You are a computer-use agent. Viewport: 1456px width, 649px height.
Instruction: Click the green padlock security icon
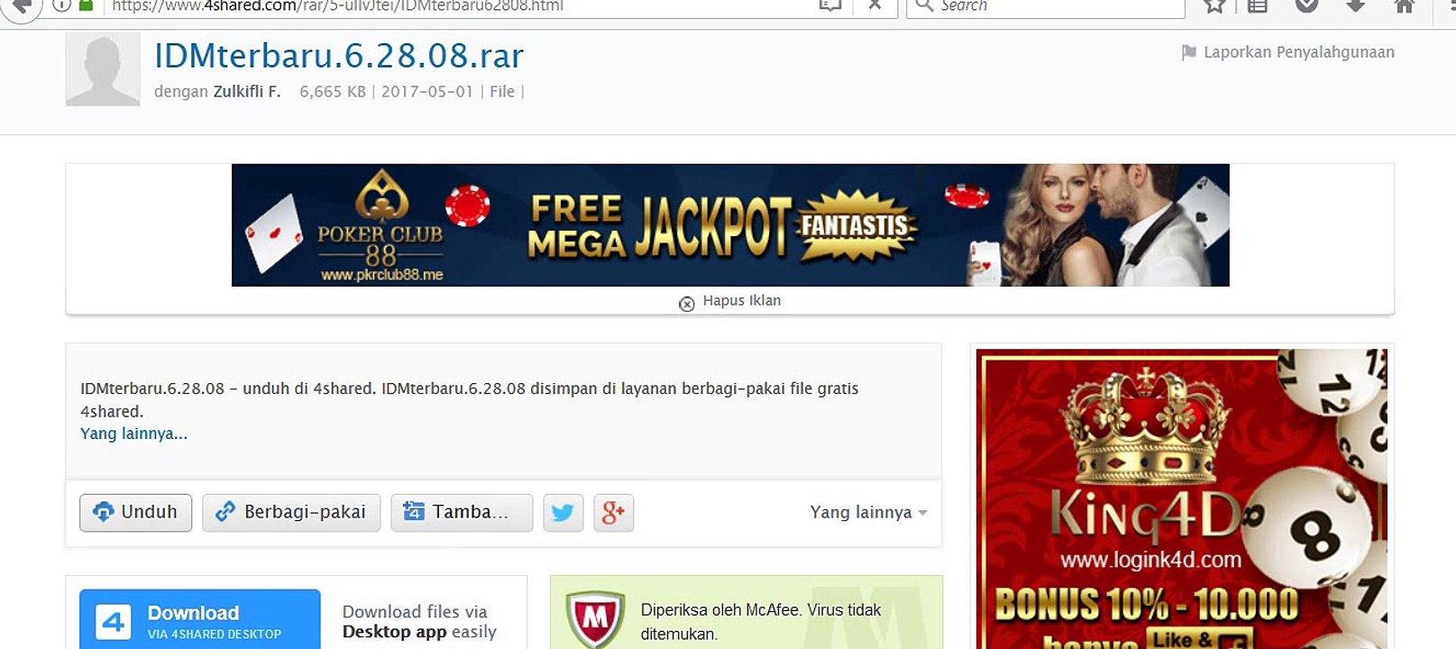point(87,5)
